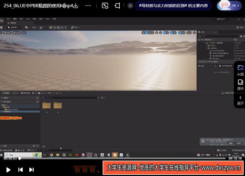
Task: Select the 大纲 outliner tab
Action: point(202,32)
